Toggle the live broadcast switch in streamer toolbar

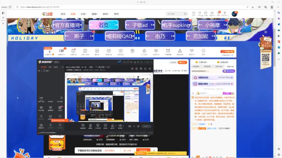coord(61,51)
